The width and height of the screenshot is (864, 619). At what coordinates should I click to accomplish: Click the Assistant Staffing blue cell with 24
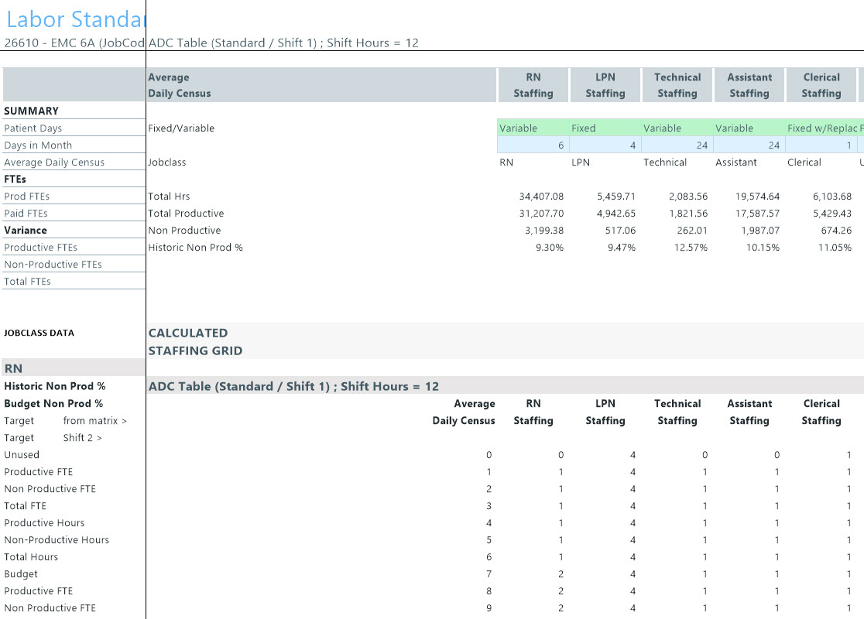(748, 145)
